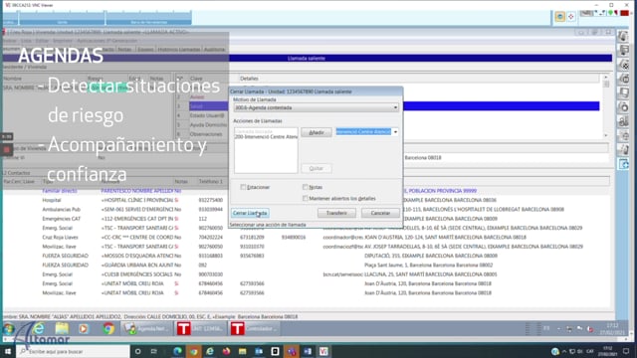
Task: Open the Motivo de Llamada dropdown
Action: (x=316, y=107)
